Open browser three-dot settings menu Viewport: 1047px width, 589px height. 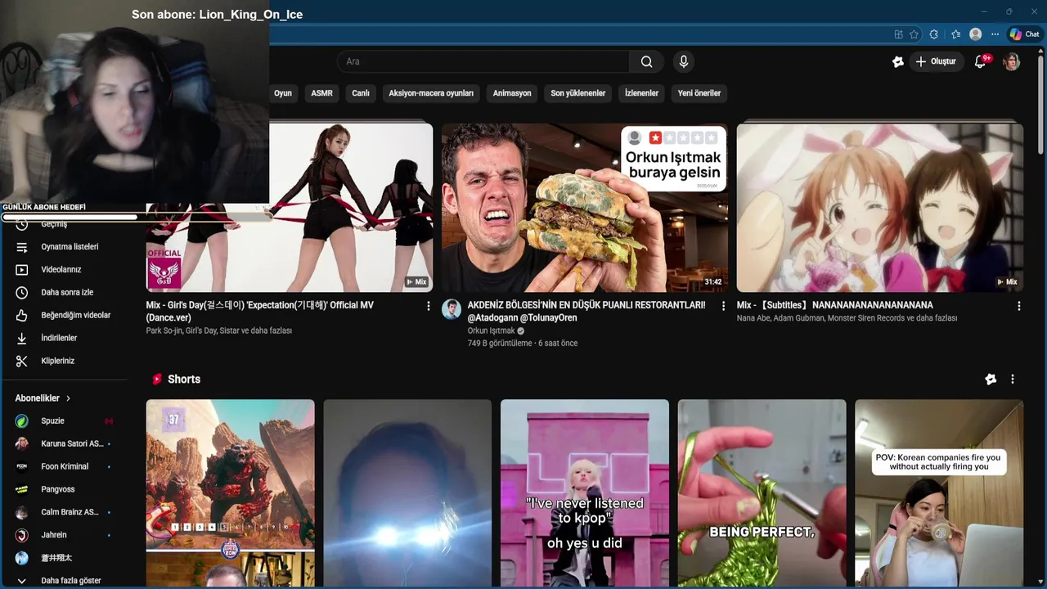[x=995, y=34]
